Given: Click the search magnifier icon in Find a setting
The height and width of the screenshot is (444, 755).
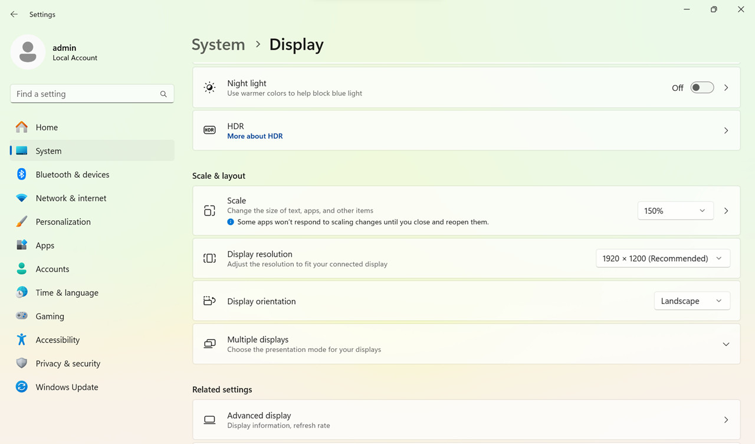Looking at the screenshot, I should tap(163, 94).
